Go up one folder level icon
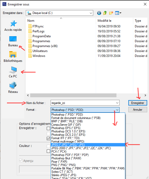Image resolution: width=149 pixels, height=179 pixels. click(x=105, y=13)
